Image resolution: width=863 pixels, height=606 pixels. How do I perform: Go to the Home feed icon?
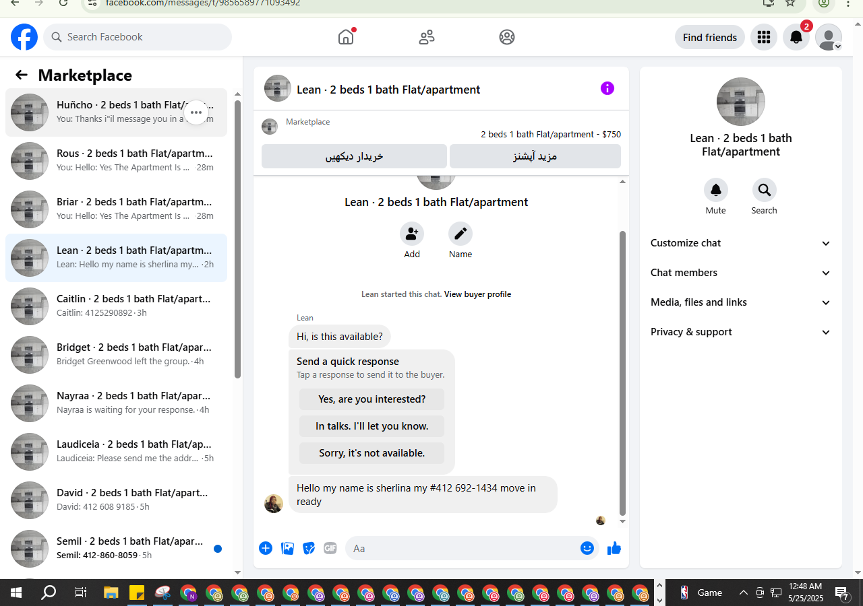(346, 37)
